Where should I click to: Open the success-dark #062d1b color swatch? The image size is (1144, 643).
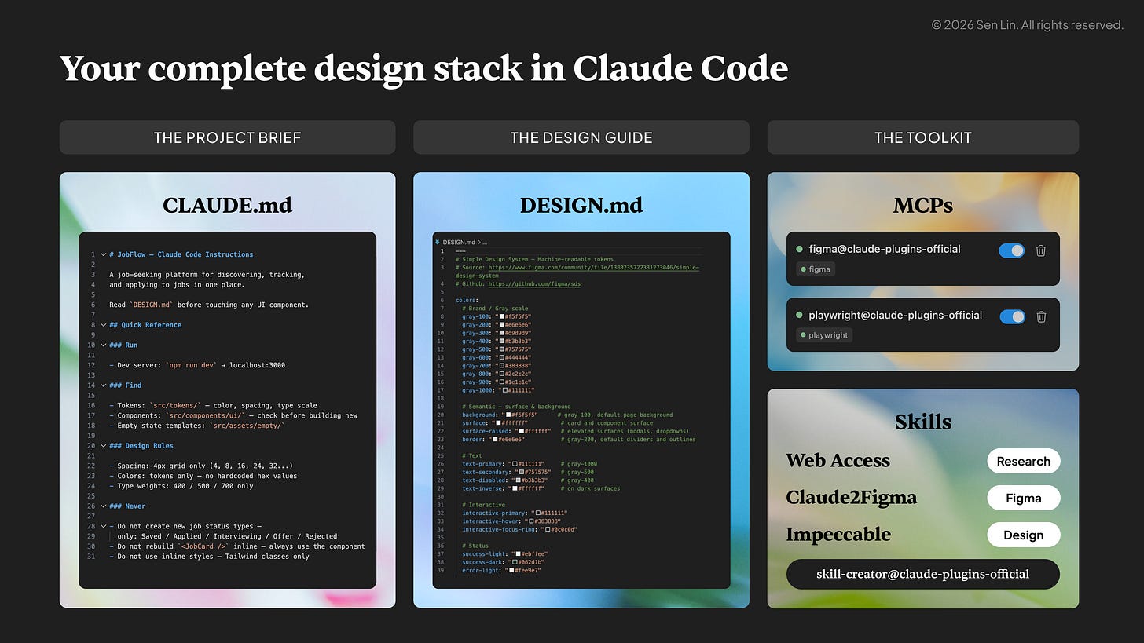click(x=515, y=562)
